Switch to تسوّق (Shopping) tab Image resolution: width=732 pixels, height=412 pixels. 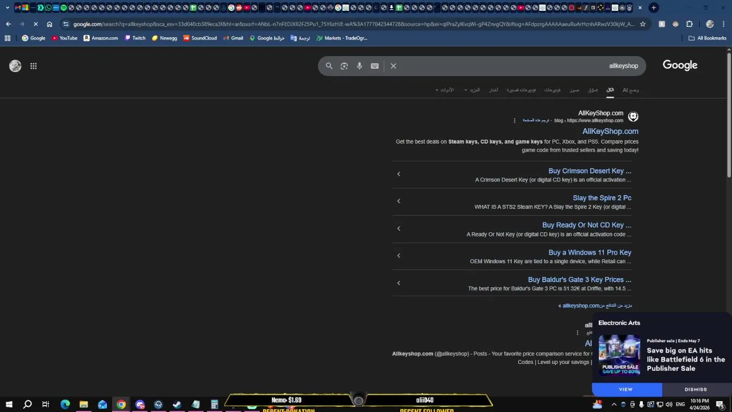click(x=593, y=90)
